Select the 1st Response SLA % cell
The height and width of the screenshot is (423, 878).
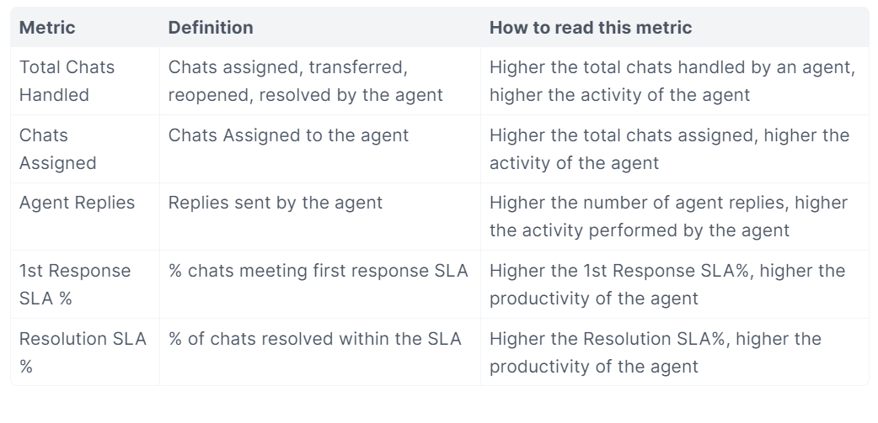(75, 284)
